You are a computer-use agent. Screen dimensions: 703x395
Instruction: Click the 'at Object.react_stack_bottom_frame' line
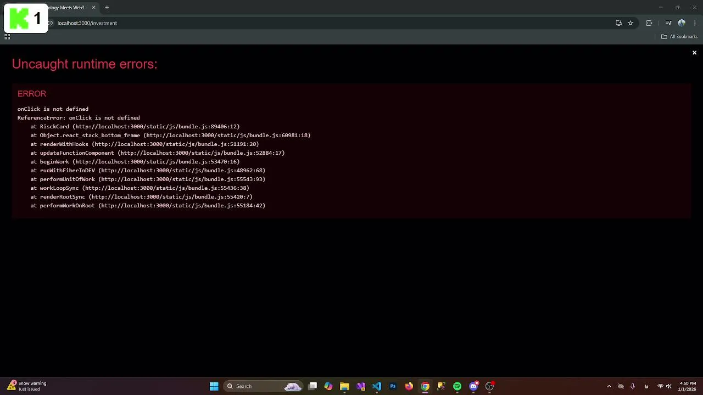pos(170,135)
